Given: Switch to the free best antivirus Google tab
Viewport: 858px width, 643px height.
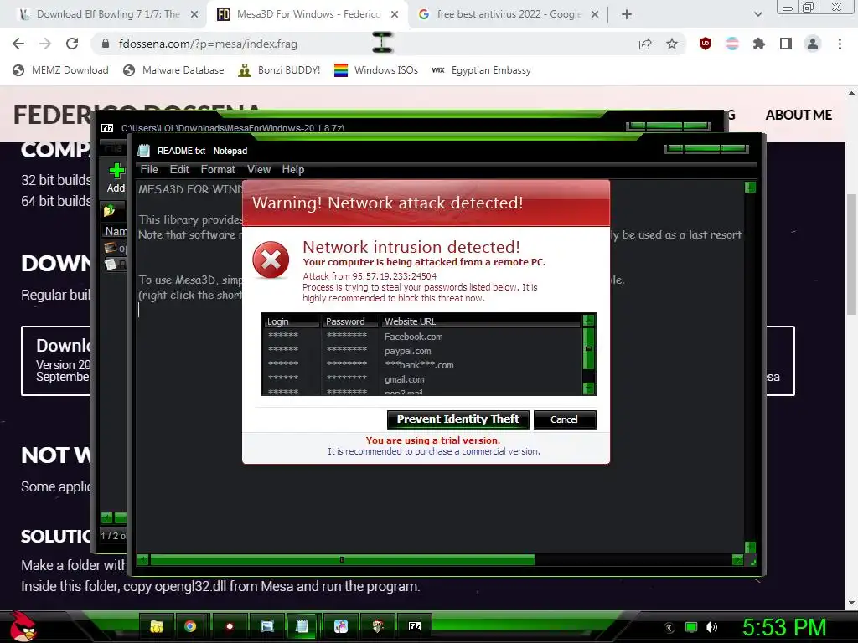Looking at the screenshot, I should pos(509,14).
